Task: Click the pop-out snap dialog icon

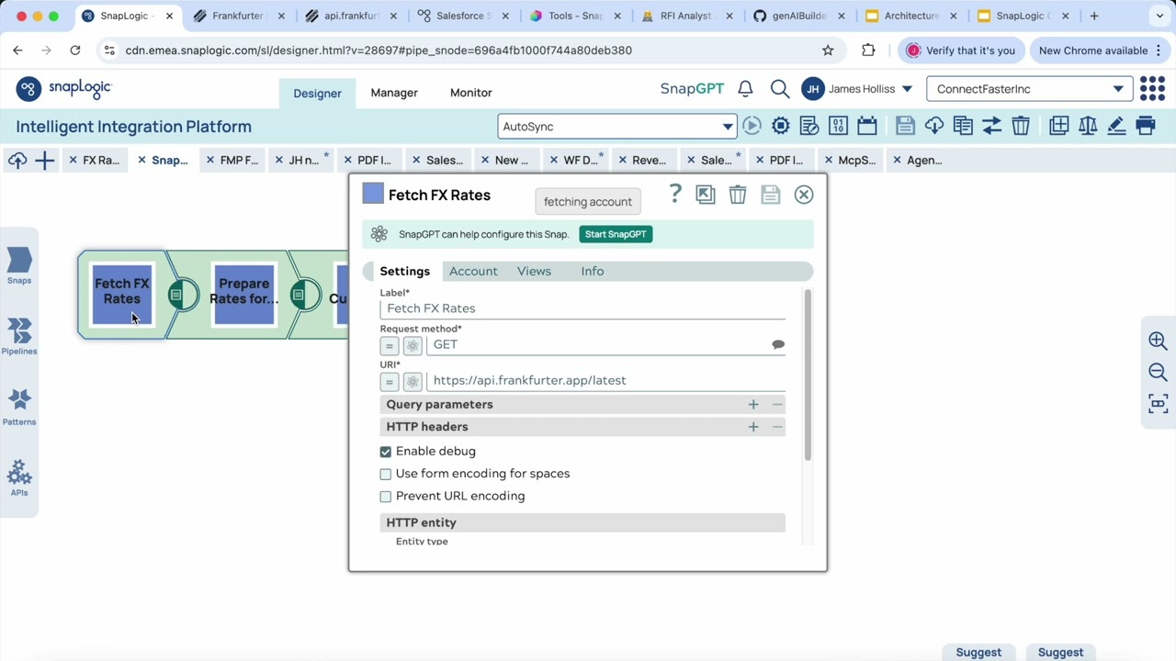Action: (705, 195)
